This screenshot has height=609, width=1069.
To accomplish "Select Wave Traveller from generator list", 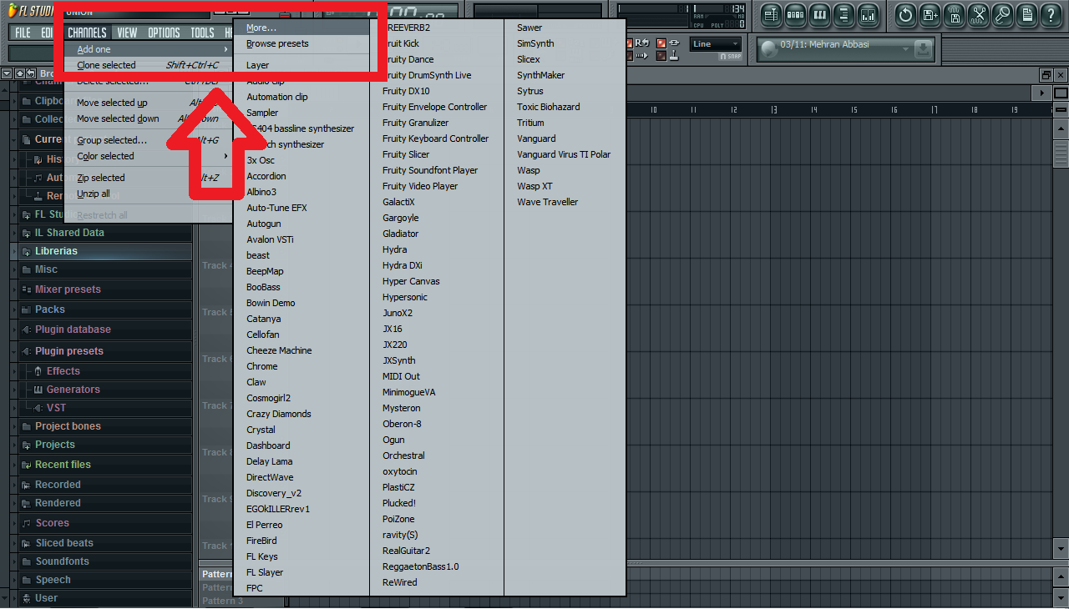I will point(565,202).
